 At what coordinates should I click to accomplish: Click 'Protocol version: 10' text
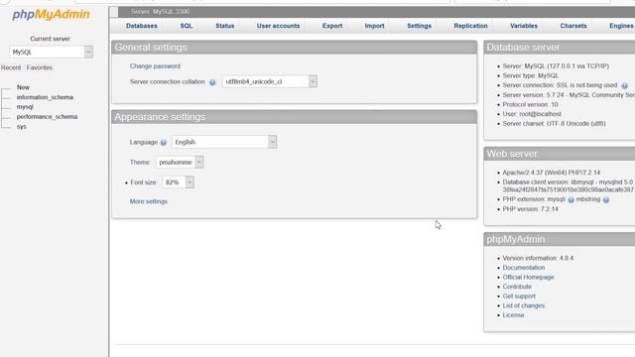tap(530, 104)
